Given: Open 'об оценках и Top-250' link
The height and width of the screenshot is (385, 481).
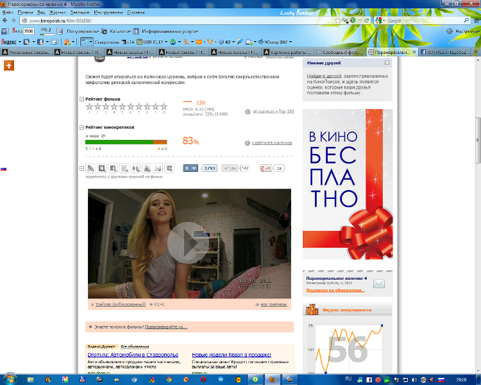Looking at the screenshot, I should 273,112.
